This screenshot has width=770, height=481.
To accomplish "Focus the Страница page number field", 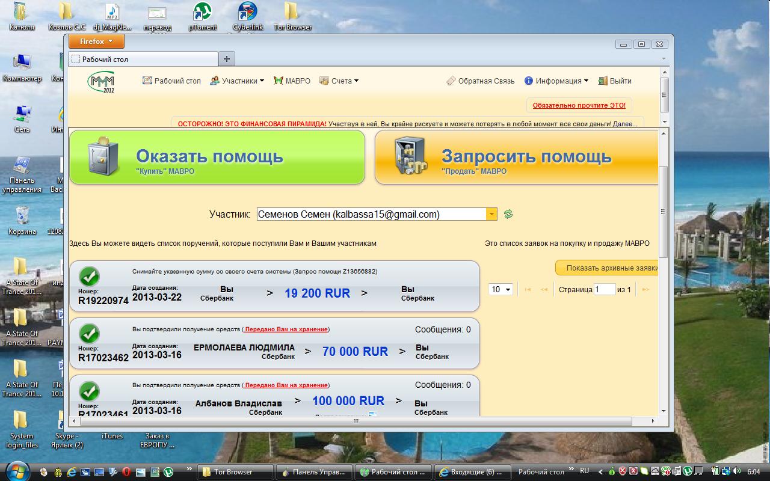I will pos(605,289).
